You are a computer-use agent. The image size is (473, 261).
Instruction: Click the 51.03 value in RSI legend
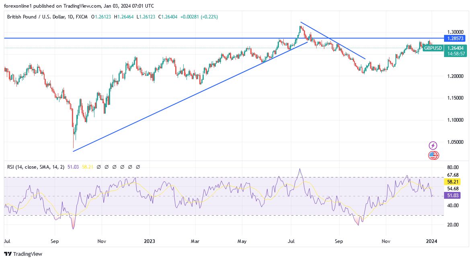click(x=73, y=167)
